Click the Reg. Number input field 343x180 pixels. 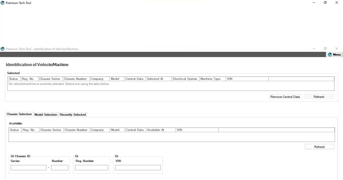[91, 167]
